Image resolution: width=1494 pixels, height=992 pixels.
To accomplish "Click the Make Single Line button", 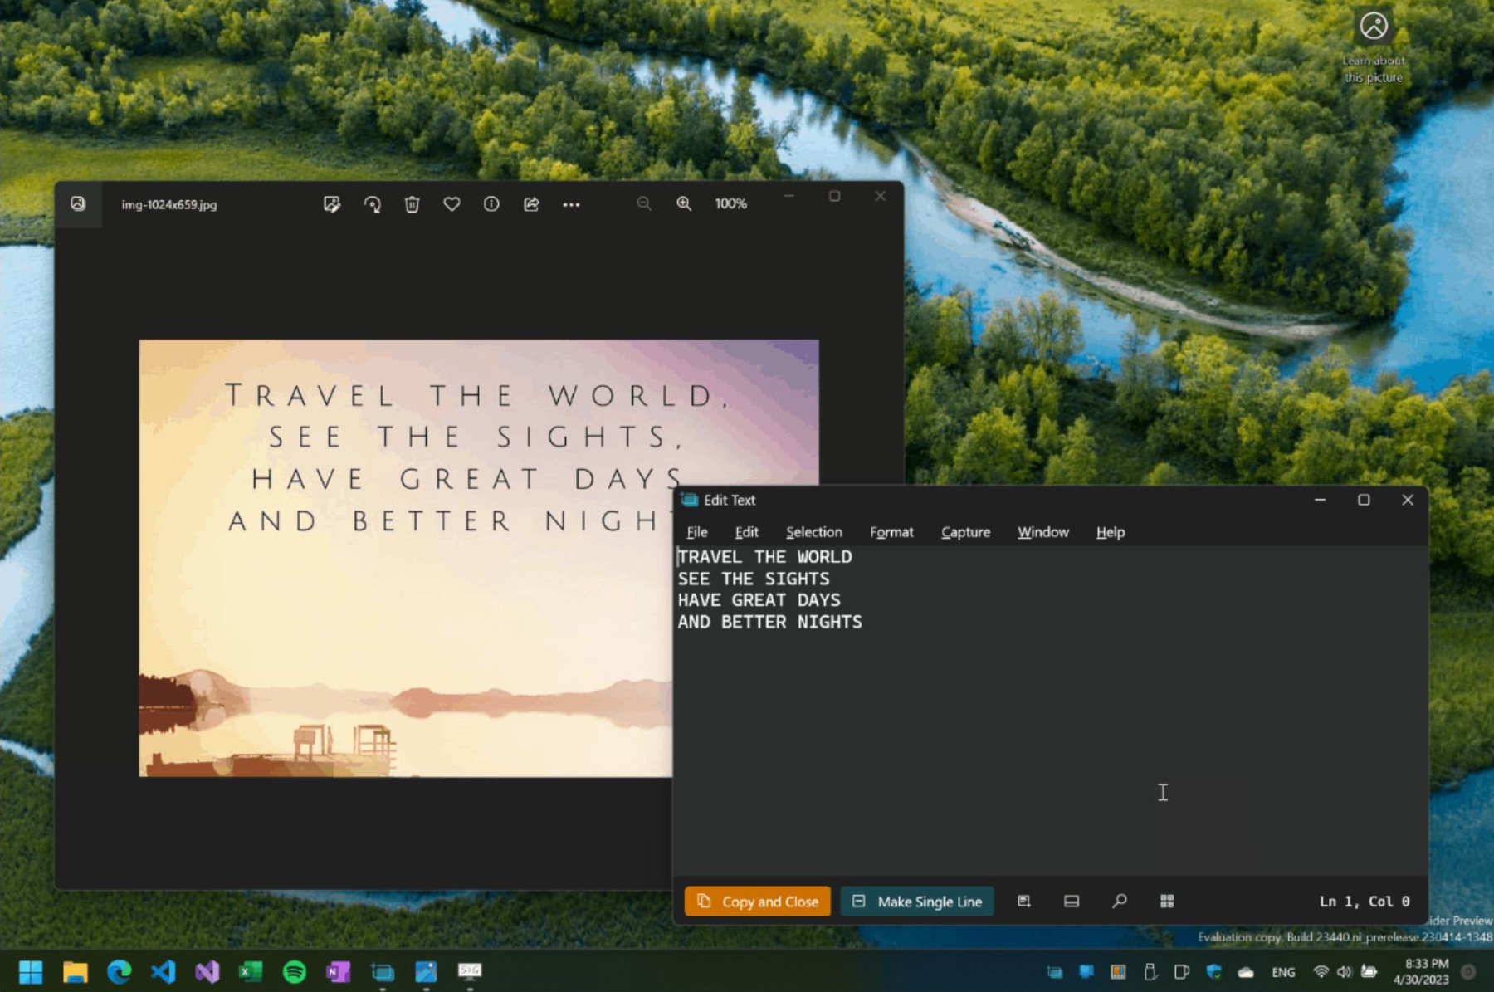I will (917, 902).
